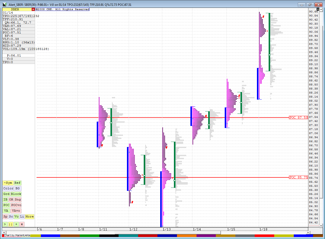325x239 pixels.
Task: Select the Vo button in bottom row
Action: click(x=16, y=217)
